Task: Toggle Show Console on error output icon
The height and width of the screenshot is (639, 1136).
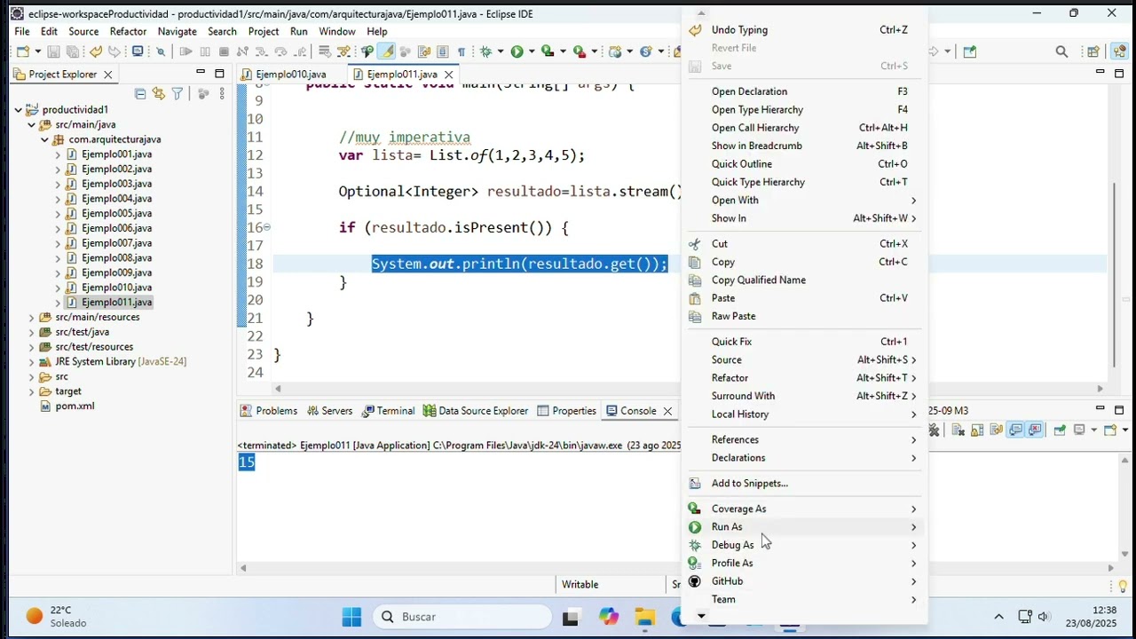Action: 1035,430
